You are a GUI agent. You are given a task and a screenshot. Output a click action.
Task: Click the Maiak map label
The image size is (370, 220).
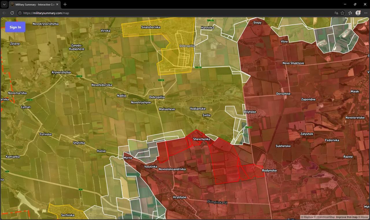355,91
